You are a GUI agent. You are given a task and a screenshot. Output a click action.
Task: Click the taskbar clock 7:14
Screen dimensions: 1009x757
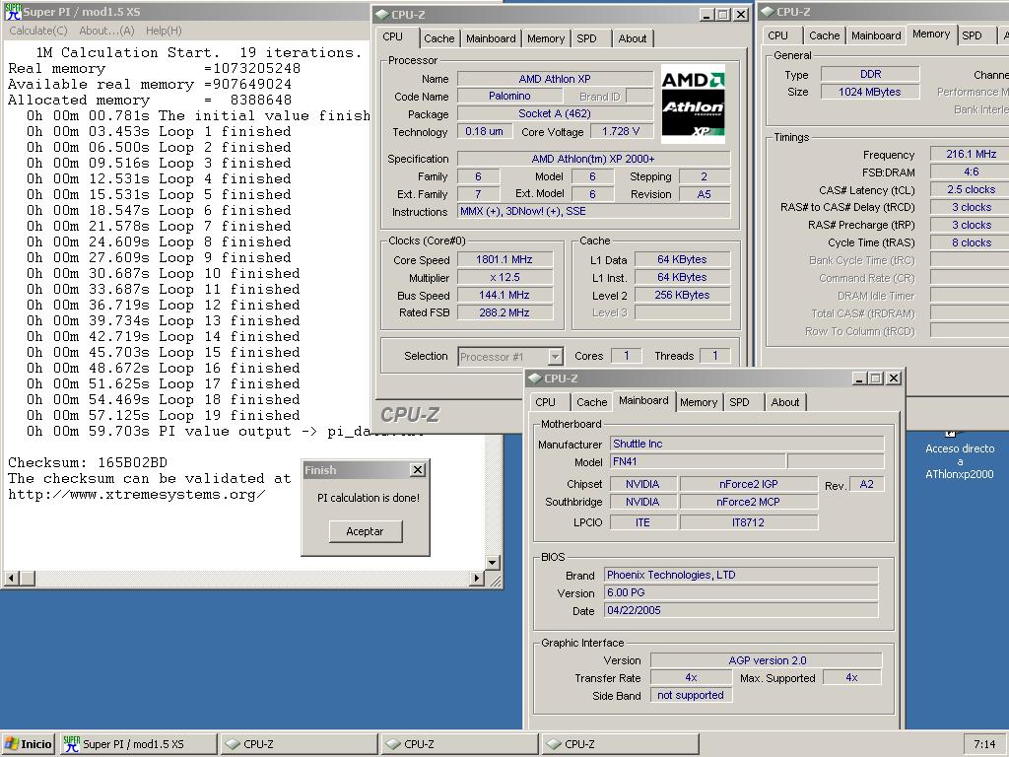pos(984,744)
